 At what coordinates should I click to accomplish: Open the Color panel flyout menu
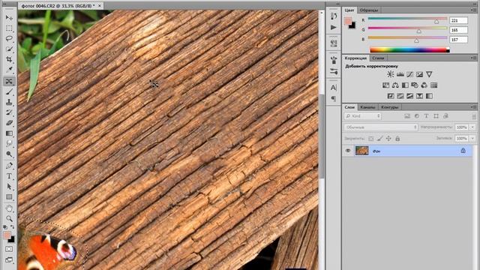coord(473,10)
